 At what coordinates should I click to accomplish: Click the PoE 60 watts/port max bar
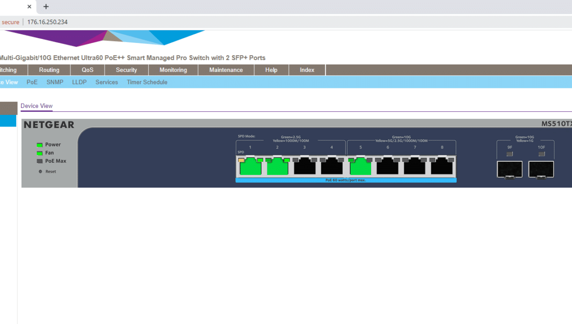[x=346, y=180]
